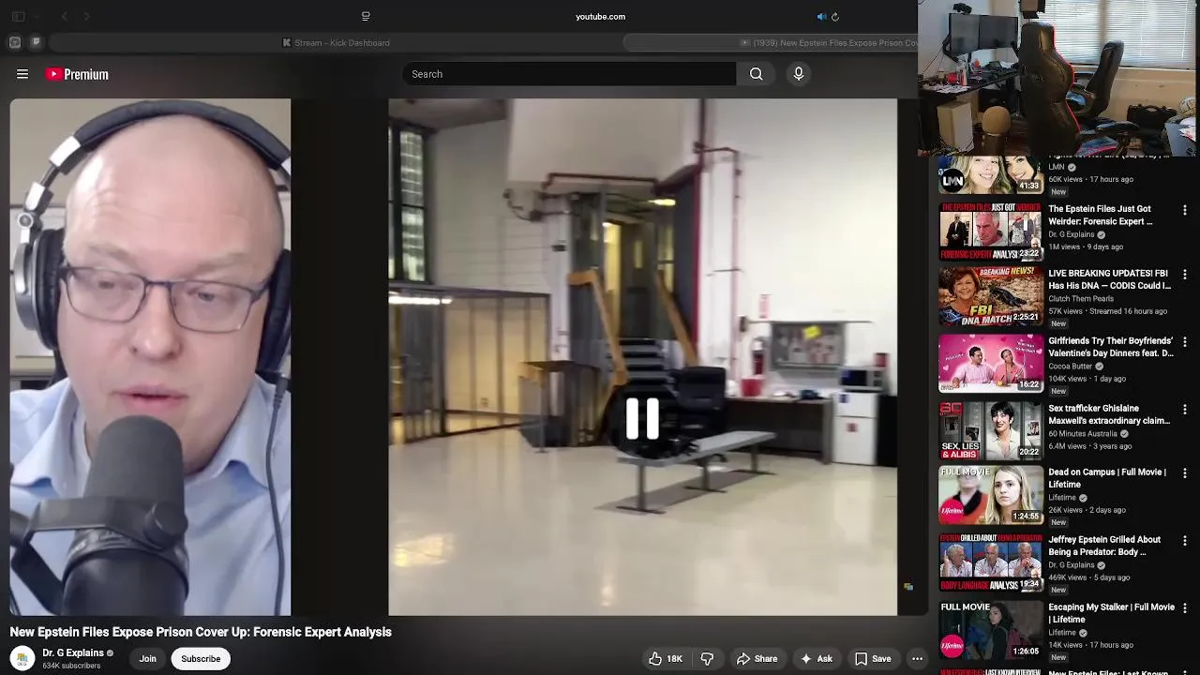Open The Epstein Files Just Got Weirder thumbnail

(x=991, y=231)
